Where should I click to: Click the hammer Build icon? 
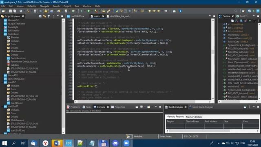28,11
